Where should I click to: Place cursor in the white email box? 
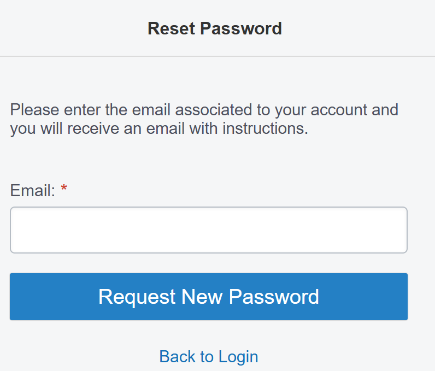pyautogui.click(x=209, y=230)
